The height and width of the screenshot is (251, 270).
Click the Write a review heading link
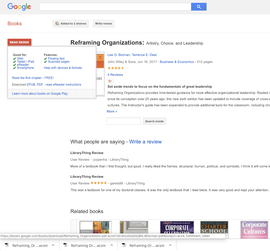[145, 142]
